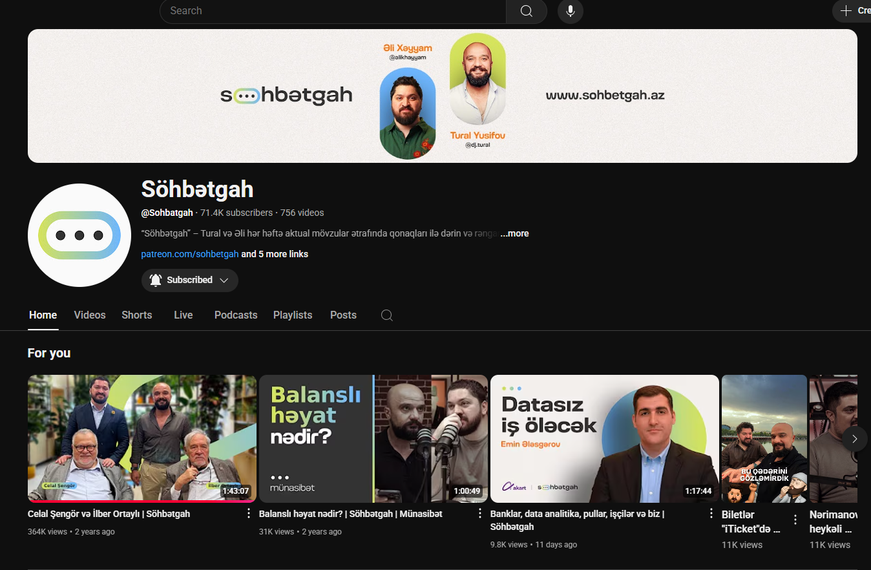The width and height of the screenshot is (871, 570).
Task: Open the patreon.com/sohbetgah link
Action: pyautogui.click(x=190, y=254)
